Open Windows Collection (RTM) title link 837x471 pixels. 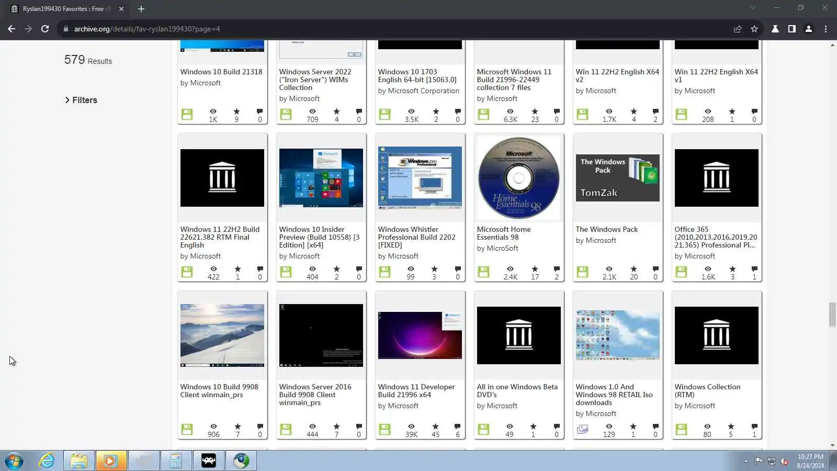[707, 390]
